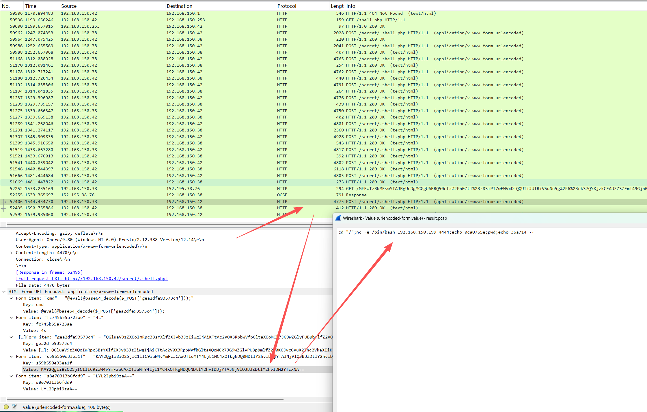Click the related-packet arrow beside frame 52406
647x412 pixels.
tap(4, 202)
